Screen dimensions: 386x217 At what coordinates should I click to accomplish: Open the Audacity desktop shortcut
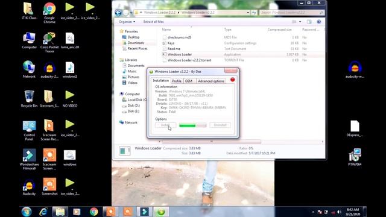[x=29, y=187]
